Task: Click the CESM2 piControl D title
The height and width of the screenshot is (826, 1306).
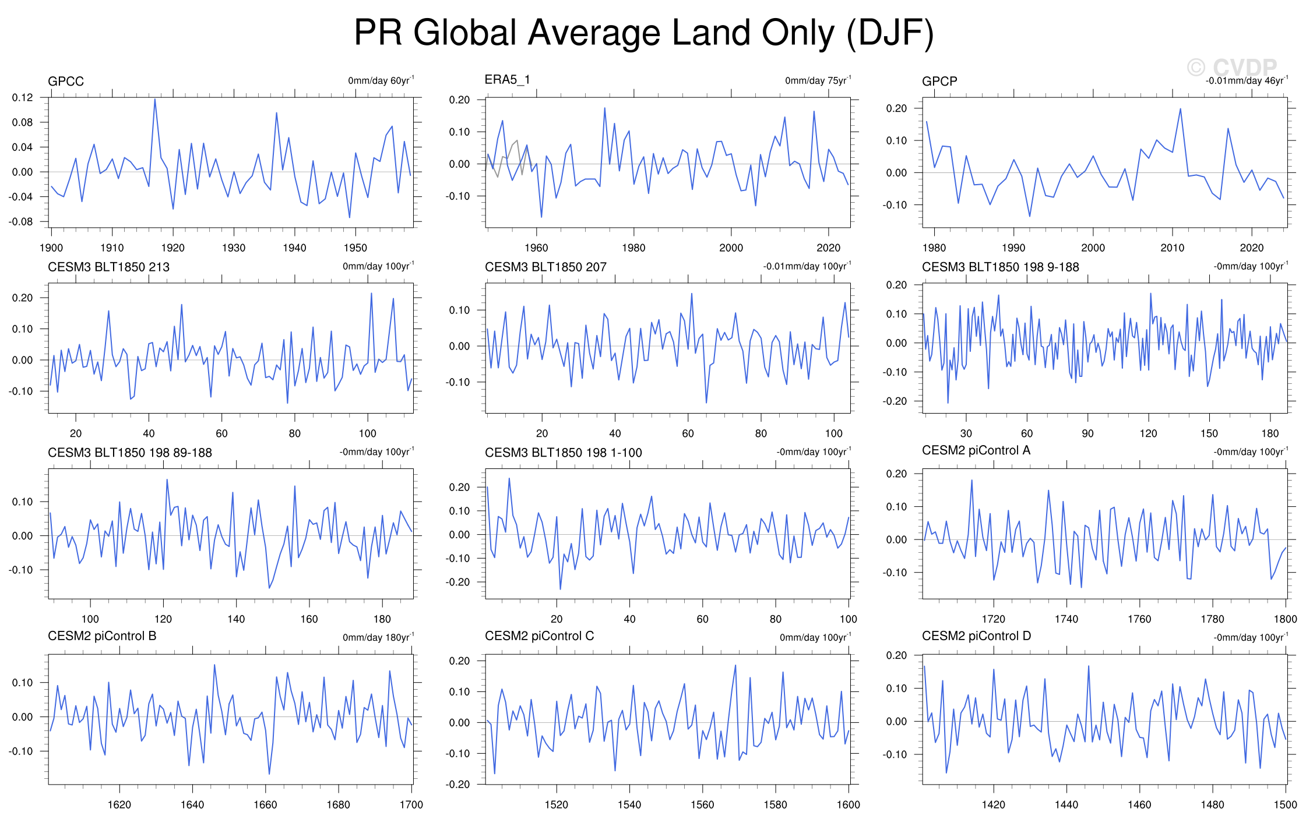Action: tap(976, 636)
